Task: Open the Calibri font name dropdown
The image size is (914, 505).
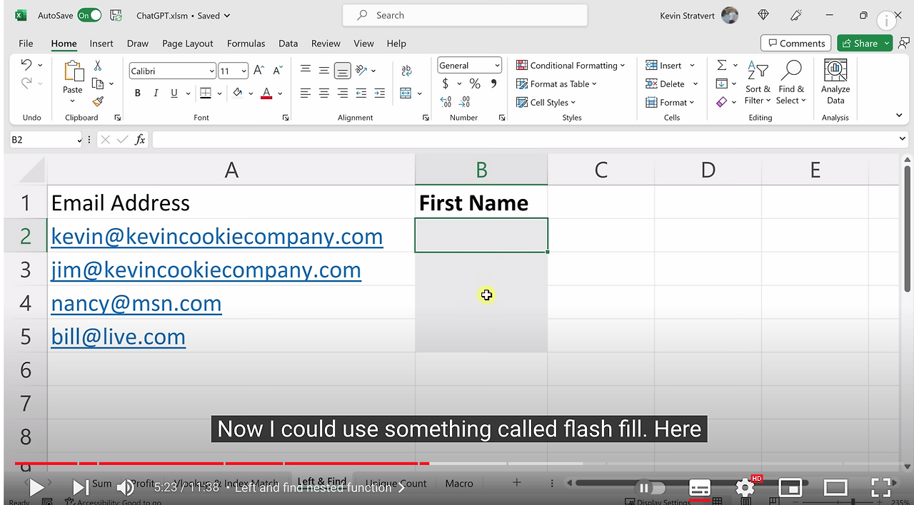Action: (211, 71)
